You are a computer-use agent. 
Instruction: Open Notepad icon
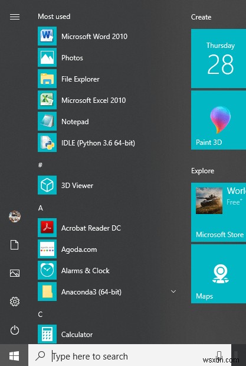47,121
